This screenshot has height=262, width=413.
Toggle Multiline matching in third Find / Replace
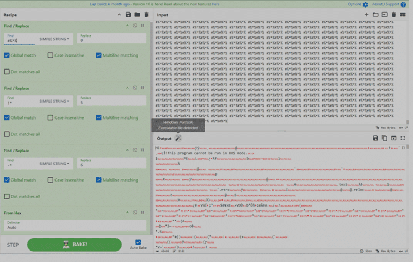(99, 180)
